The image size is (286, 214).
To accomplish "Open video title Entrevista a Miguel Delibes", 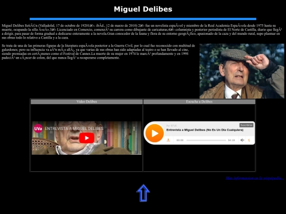I will coord(74,128).
